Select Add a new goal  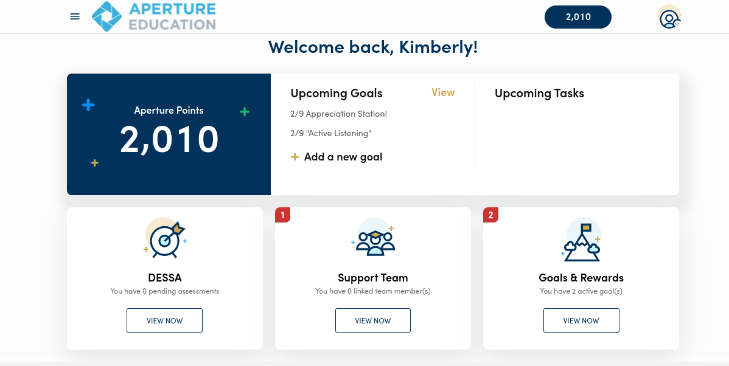[343, 157]
